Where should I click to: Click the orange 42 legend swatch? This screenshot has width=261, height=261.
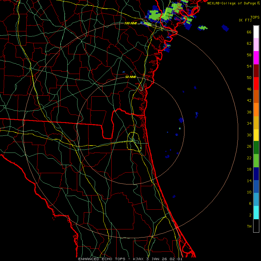[256, 109]
